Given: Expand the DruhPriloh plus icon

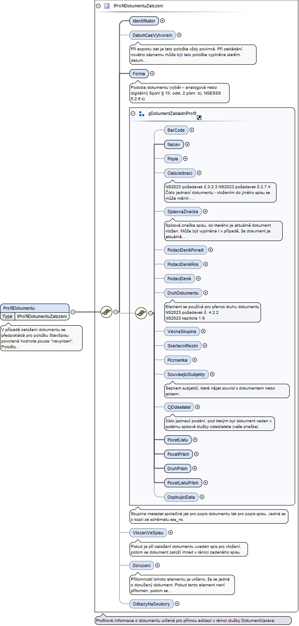Looking at the screenshot, I should [195, 468].
